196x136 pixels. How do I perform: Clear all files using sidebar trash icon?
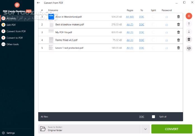(x=189, y=39)
